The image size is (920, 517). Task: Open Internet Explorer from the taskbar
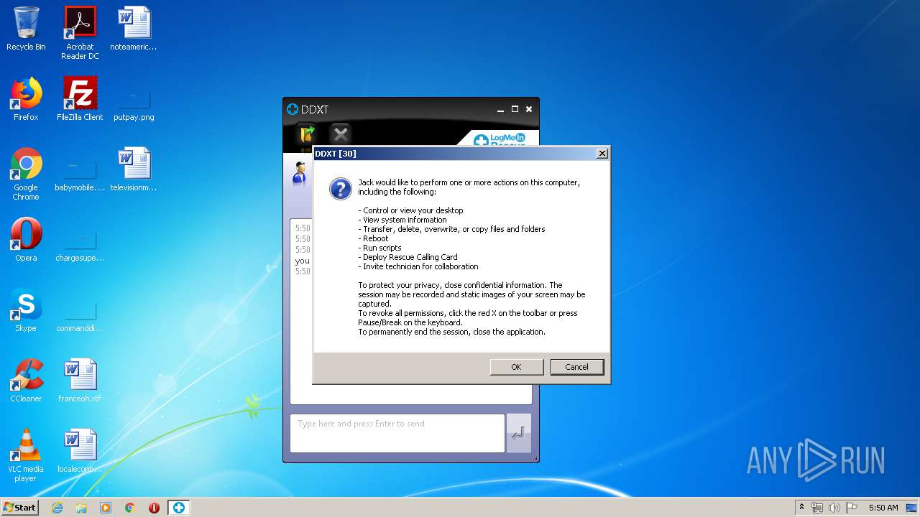[x=57, y=508]
